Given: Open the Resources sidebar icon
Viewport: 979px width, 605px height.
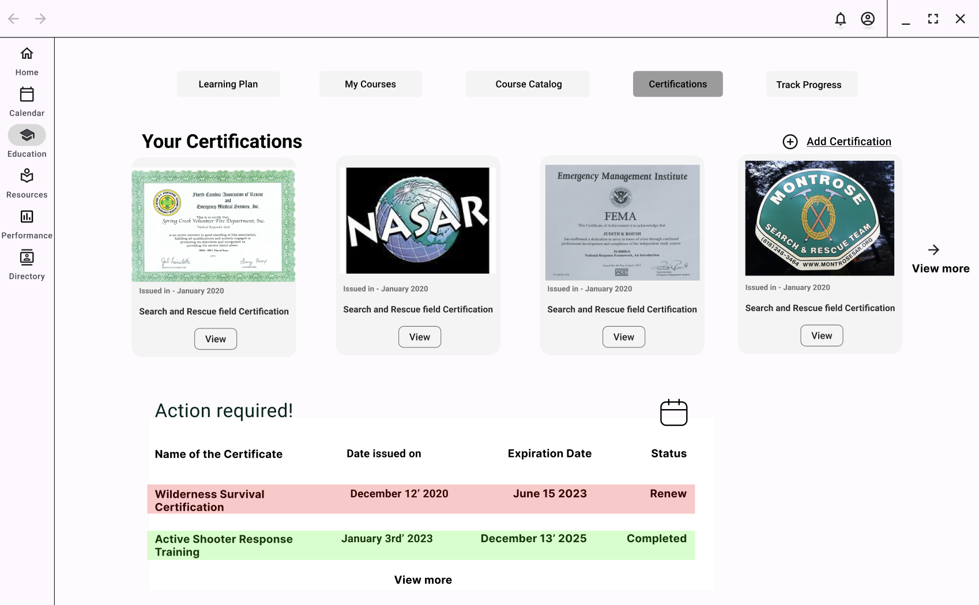Looking at the screenshot, I should [x=27, y=176].
